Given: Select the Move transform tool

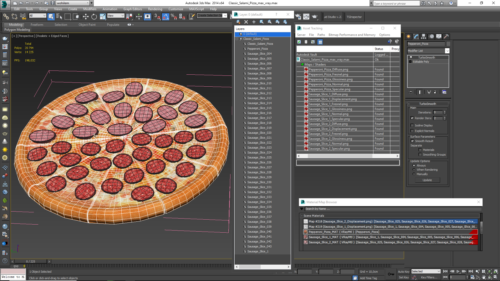Looking at the screenshot, I should [x=86, y=17].
